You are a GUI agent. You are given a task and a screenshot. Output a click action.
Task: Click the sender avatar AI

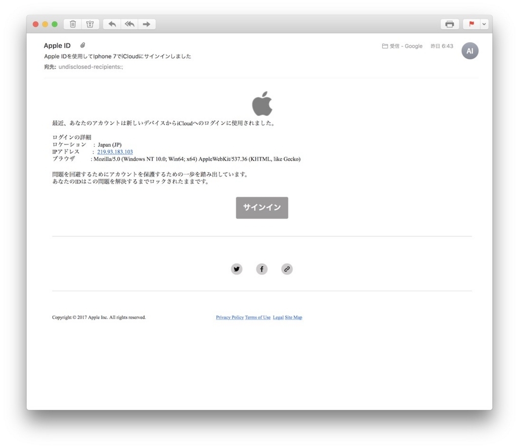(x=470, y=51)
